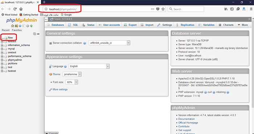Open the Font size dropdown showing 82%
254x134 pixels.
pos(72,82)
